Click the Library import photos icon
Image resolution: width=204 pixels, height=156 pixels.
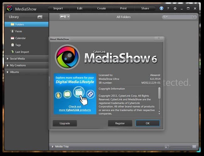pos(40,17)
